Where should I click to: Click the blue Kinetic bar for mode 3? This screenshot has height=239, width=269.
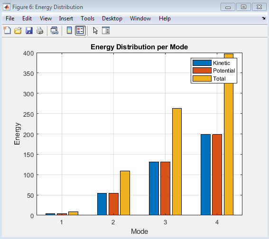coord(154,188)
